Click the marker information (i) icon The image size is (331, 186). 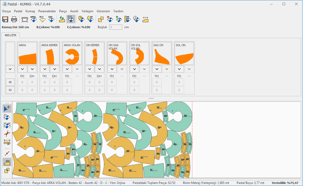[x=137, y=19]
